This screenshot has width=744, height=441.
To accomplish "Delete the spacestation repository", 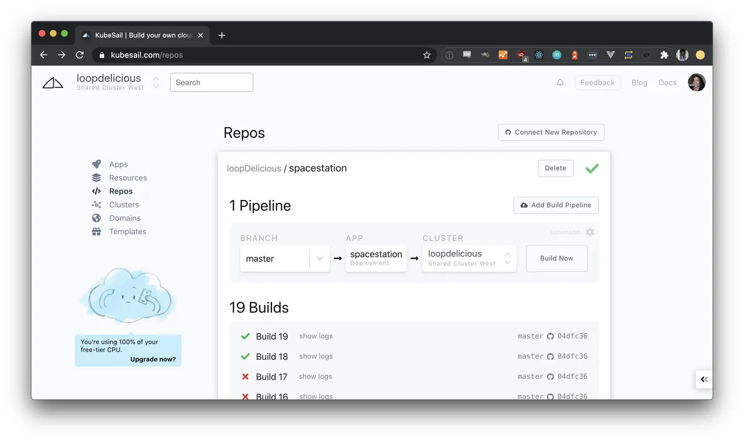I will pyautogui.click(x=556, y=168).
